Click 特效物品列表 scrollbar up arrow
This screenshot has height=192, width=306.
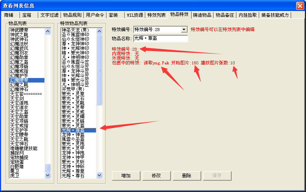click(x=99, y=31)
